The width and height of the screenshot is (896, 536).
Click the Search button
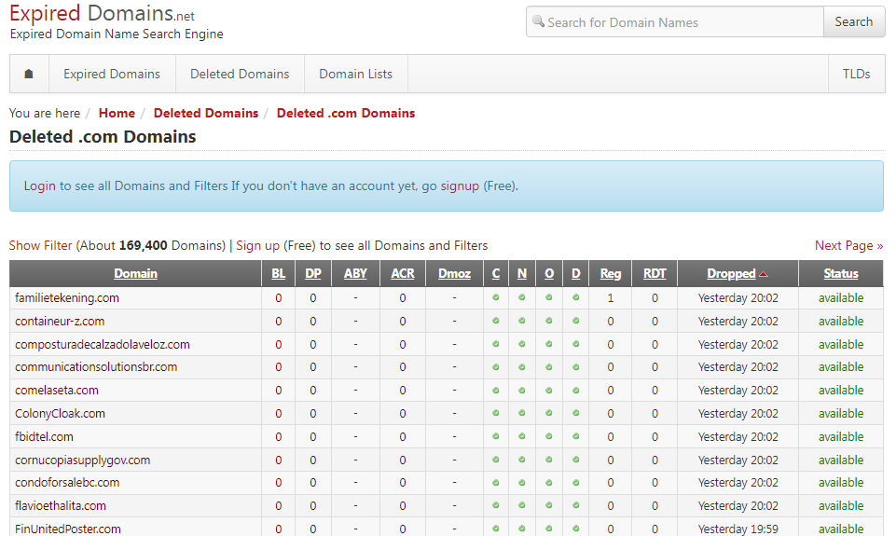click(854, 21)
